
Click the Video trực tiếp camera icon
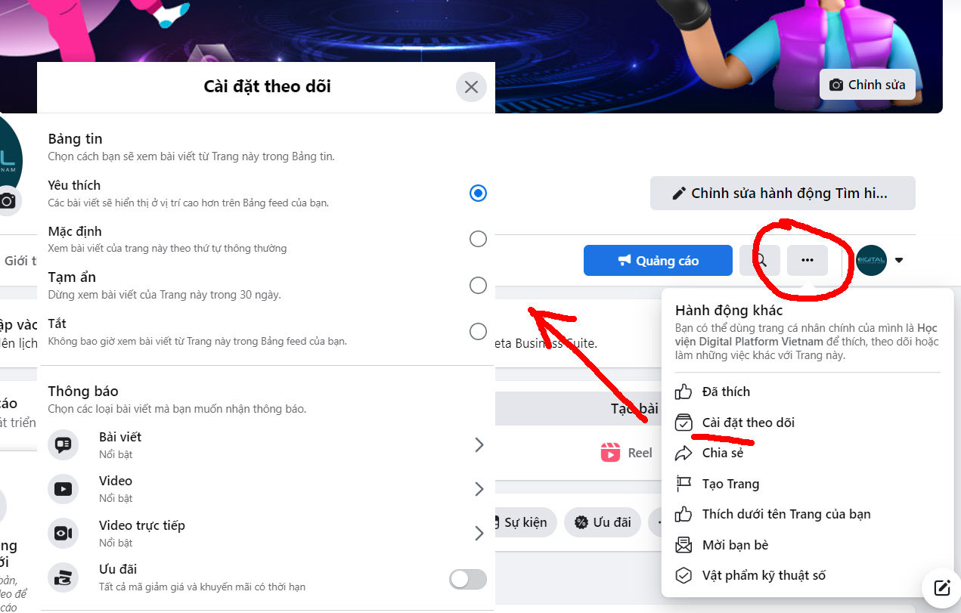[x=63, y=534]
